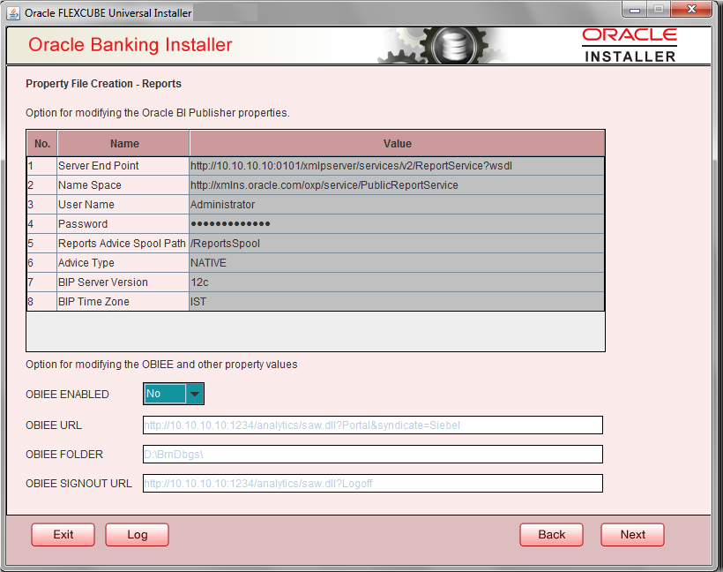
Task: Click the Name column header
Action: point(123,144)
